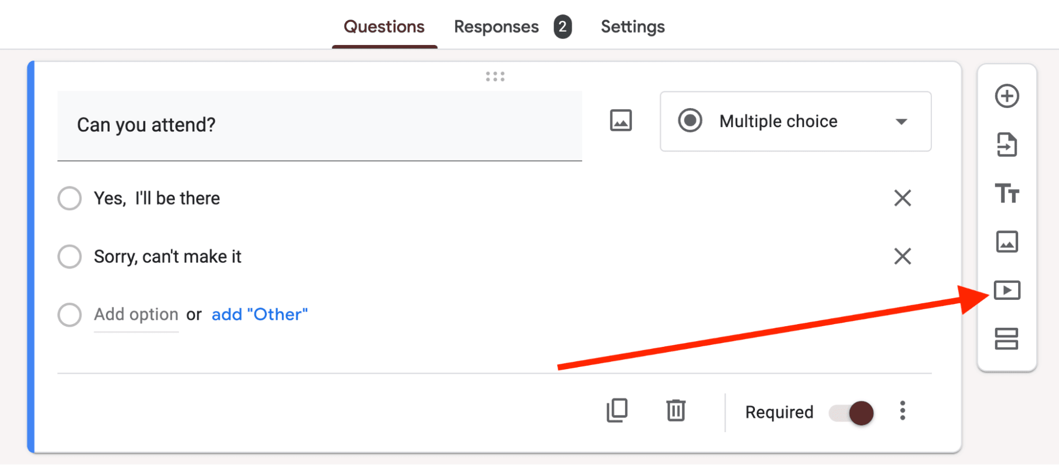The image size is (1059, 465).
Task: Toggle the Required switch
Action: (850, 412)
